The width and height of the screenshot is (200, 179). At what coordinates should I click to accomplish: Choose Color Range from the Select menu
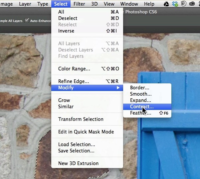coord(74,69)
